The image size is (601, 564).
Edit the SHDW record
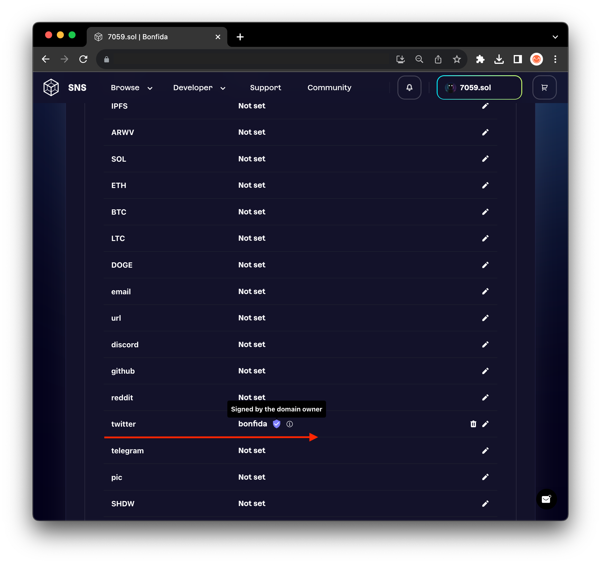[x=485, y=504]
